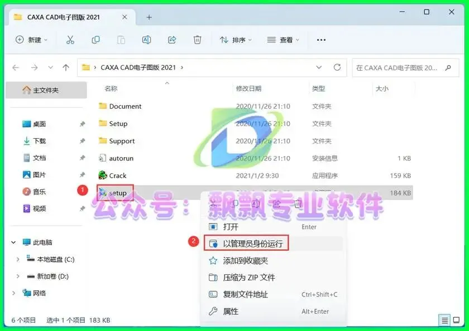Expand the 网络 tree node
The image size is (469, 331).
click(x=13, y=294)
